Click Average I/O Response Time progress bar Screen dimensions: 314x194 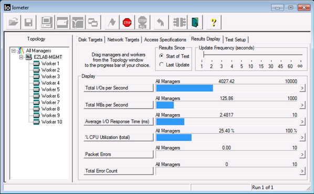point(226,121)
